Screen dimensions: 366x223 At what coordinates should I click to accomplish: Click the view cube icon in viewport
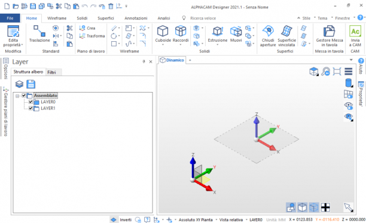[x=314, y=71]
